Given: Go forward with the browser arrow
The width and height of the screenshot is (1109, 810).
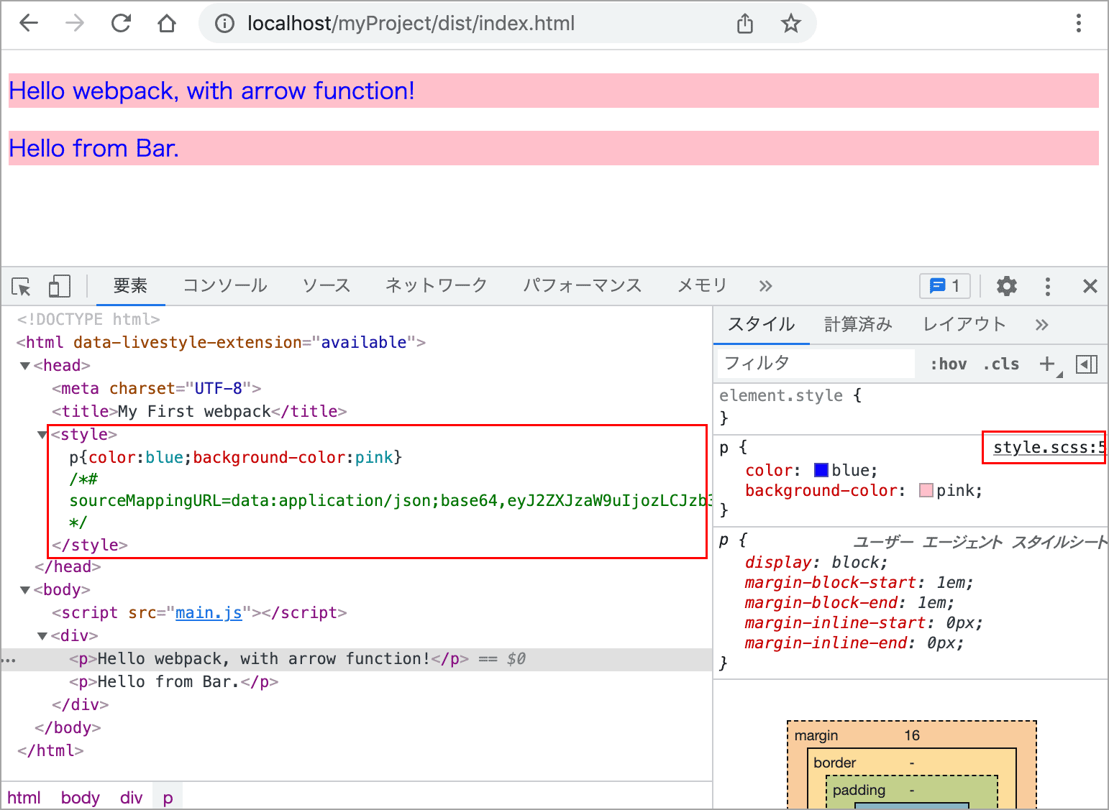Looking at the screenshot, I should click(x=75, y=24).
